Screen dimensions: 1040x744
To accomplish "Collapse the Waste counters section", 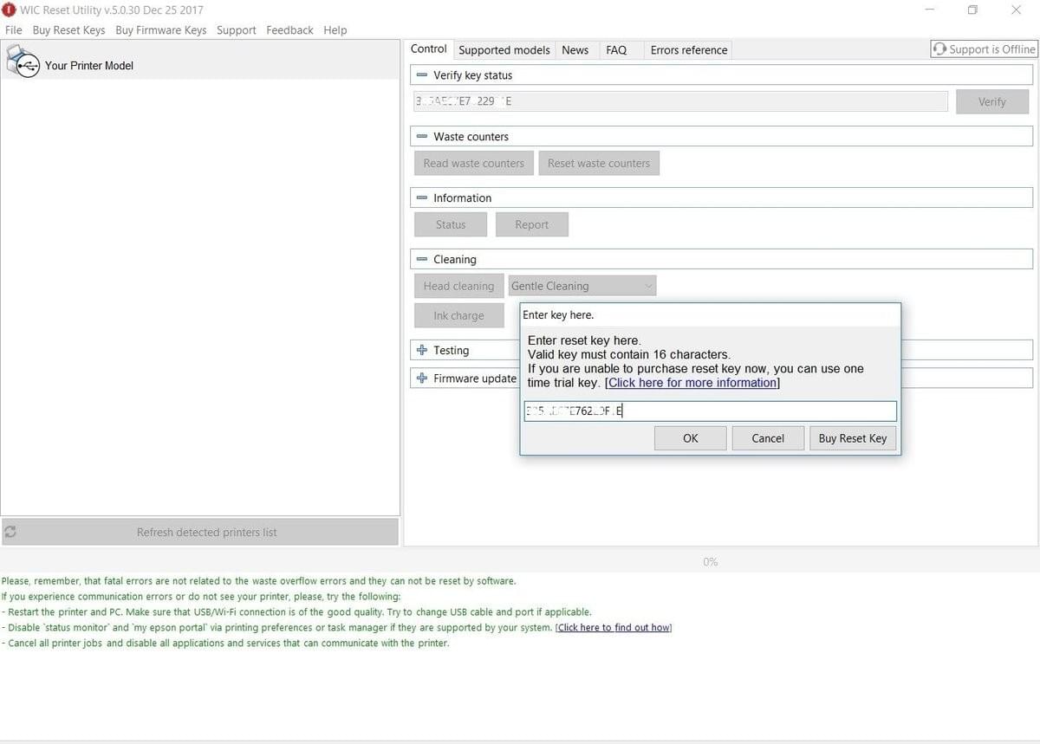I will (422, 137).
